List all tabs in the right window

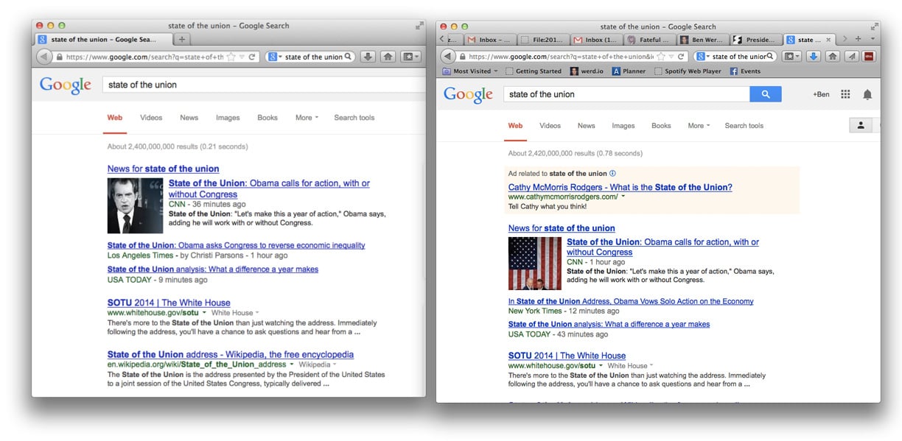[873, 39]
